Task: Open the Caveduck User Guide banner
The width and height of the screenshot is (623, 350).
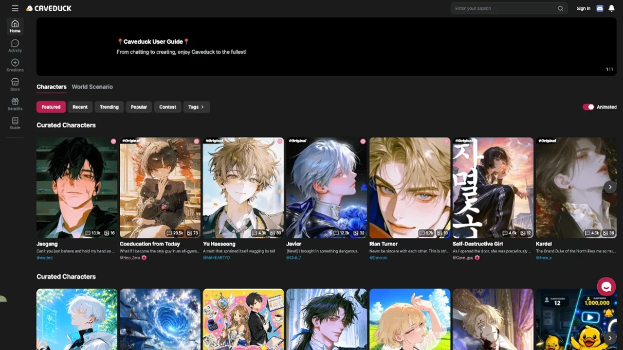Action: click(327, 47)
